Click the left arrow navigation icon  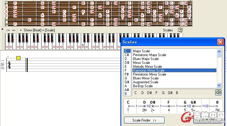pos(8,30)
